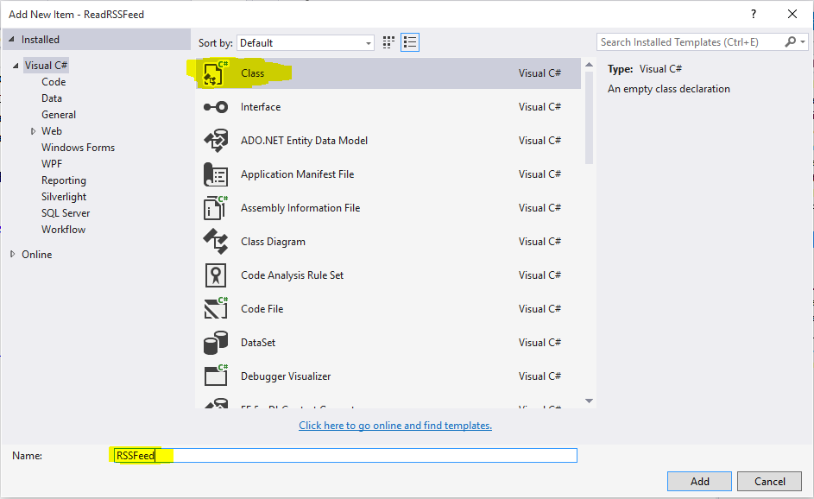Switch to medium icons list view

pos(410,42)
